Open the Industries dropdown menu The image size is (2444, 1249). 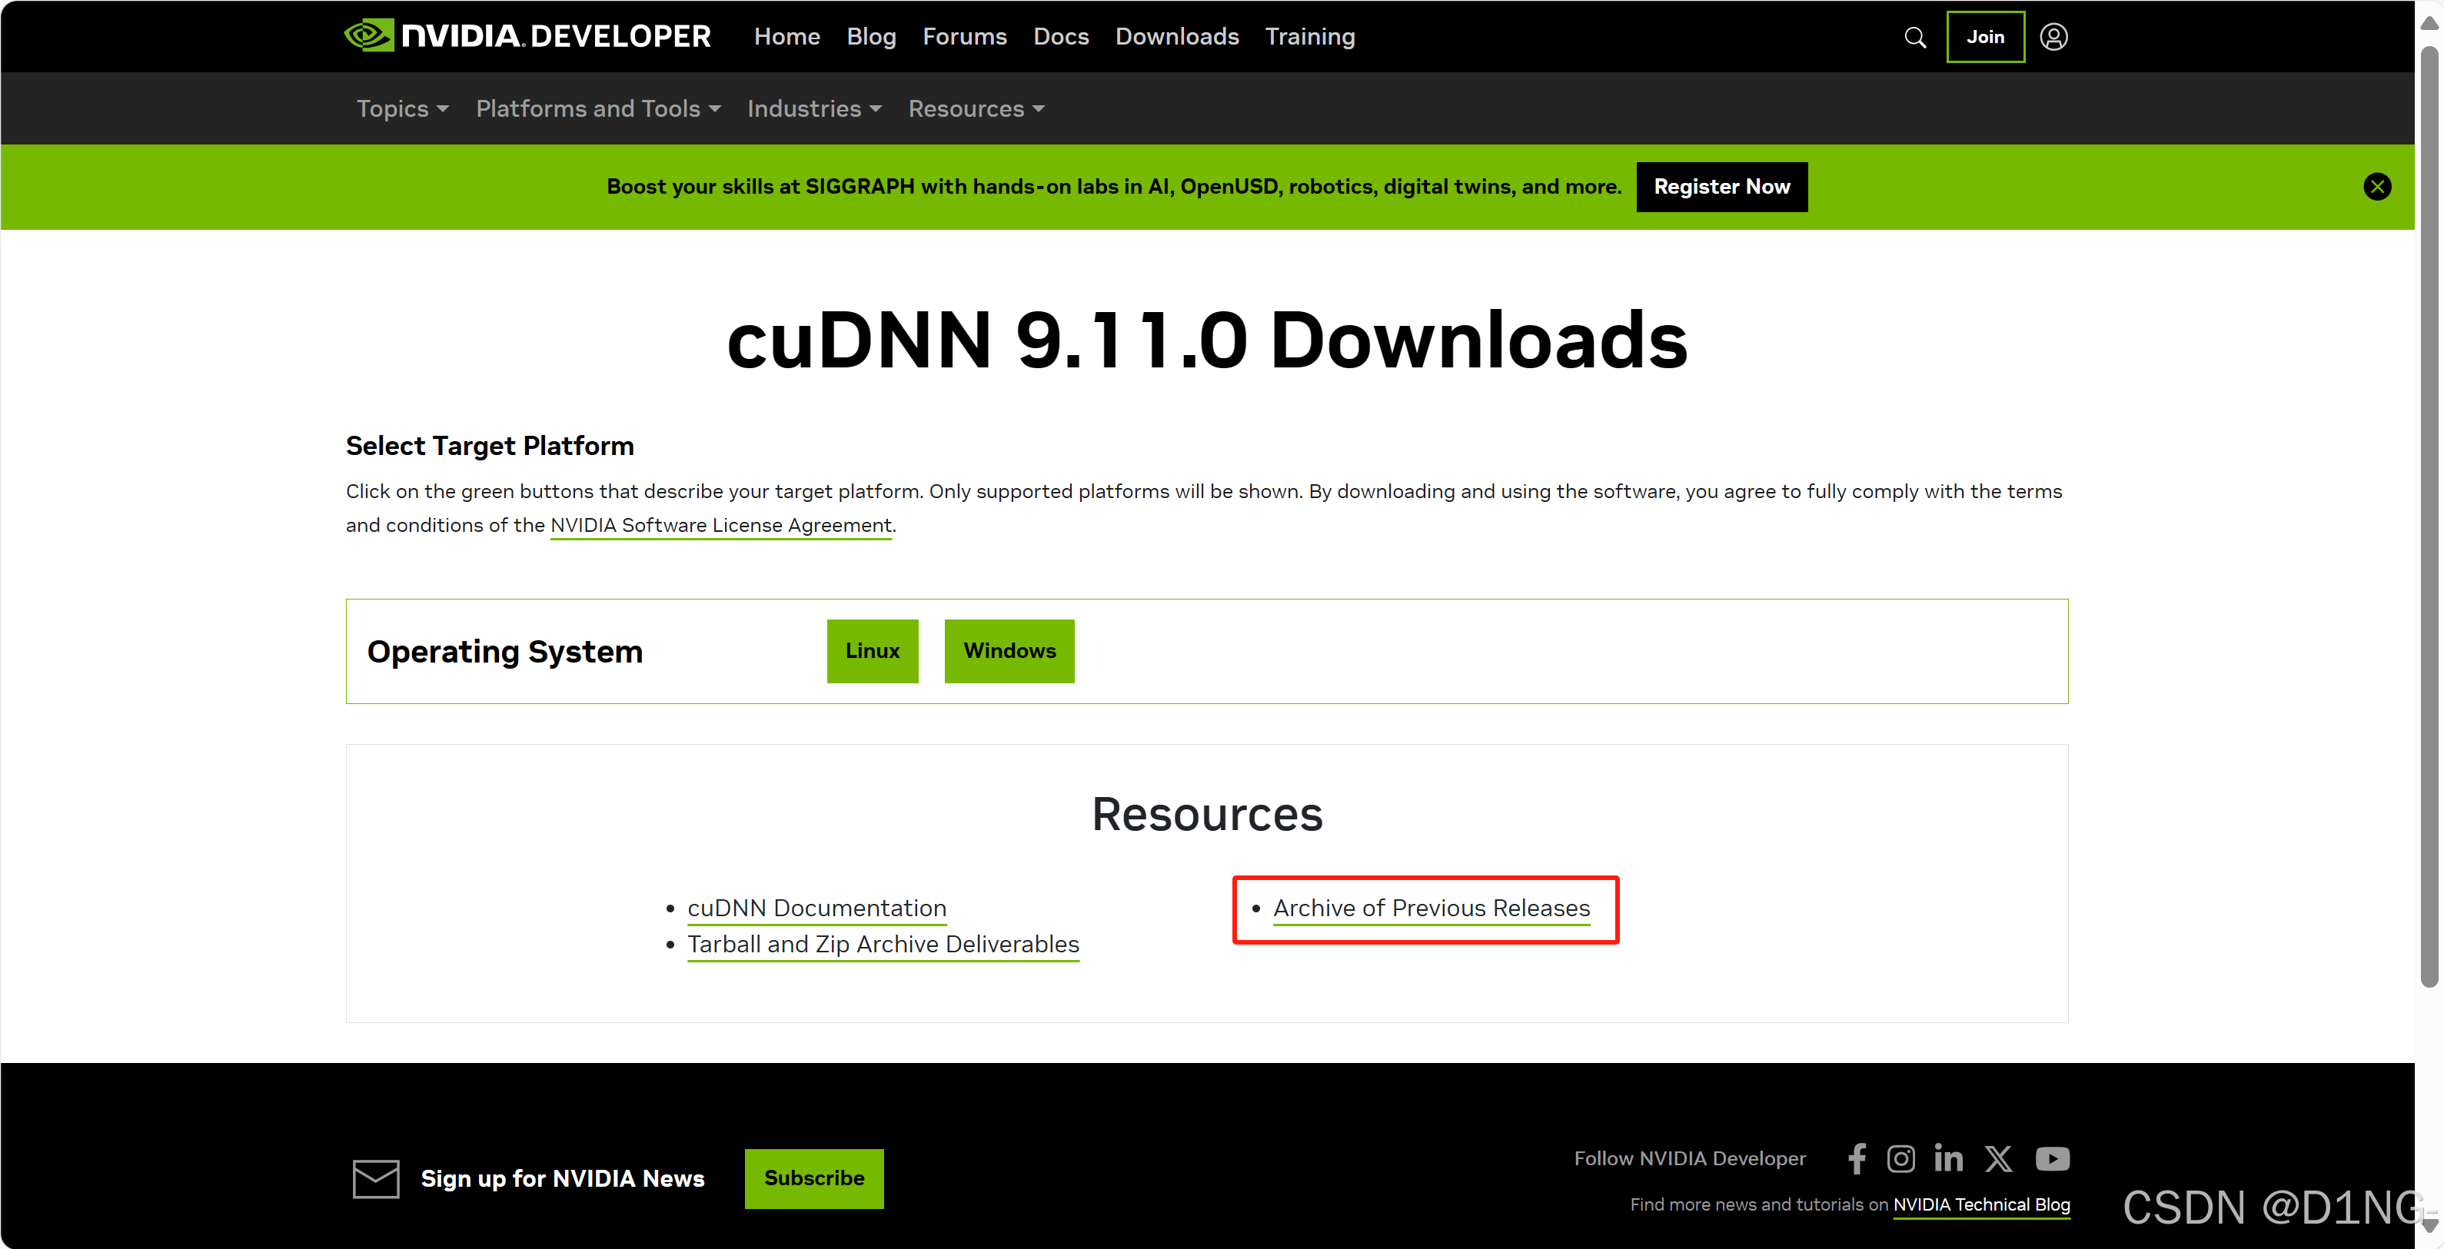coord(814,109)
